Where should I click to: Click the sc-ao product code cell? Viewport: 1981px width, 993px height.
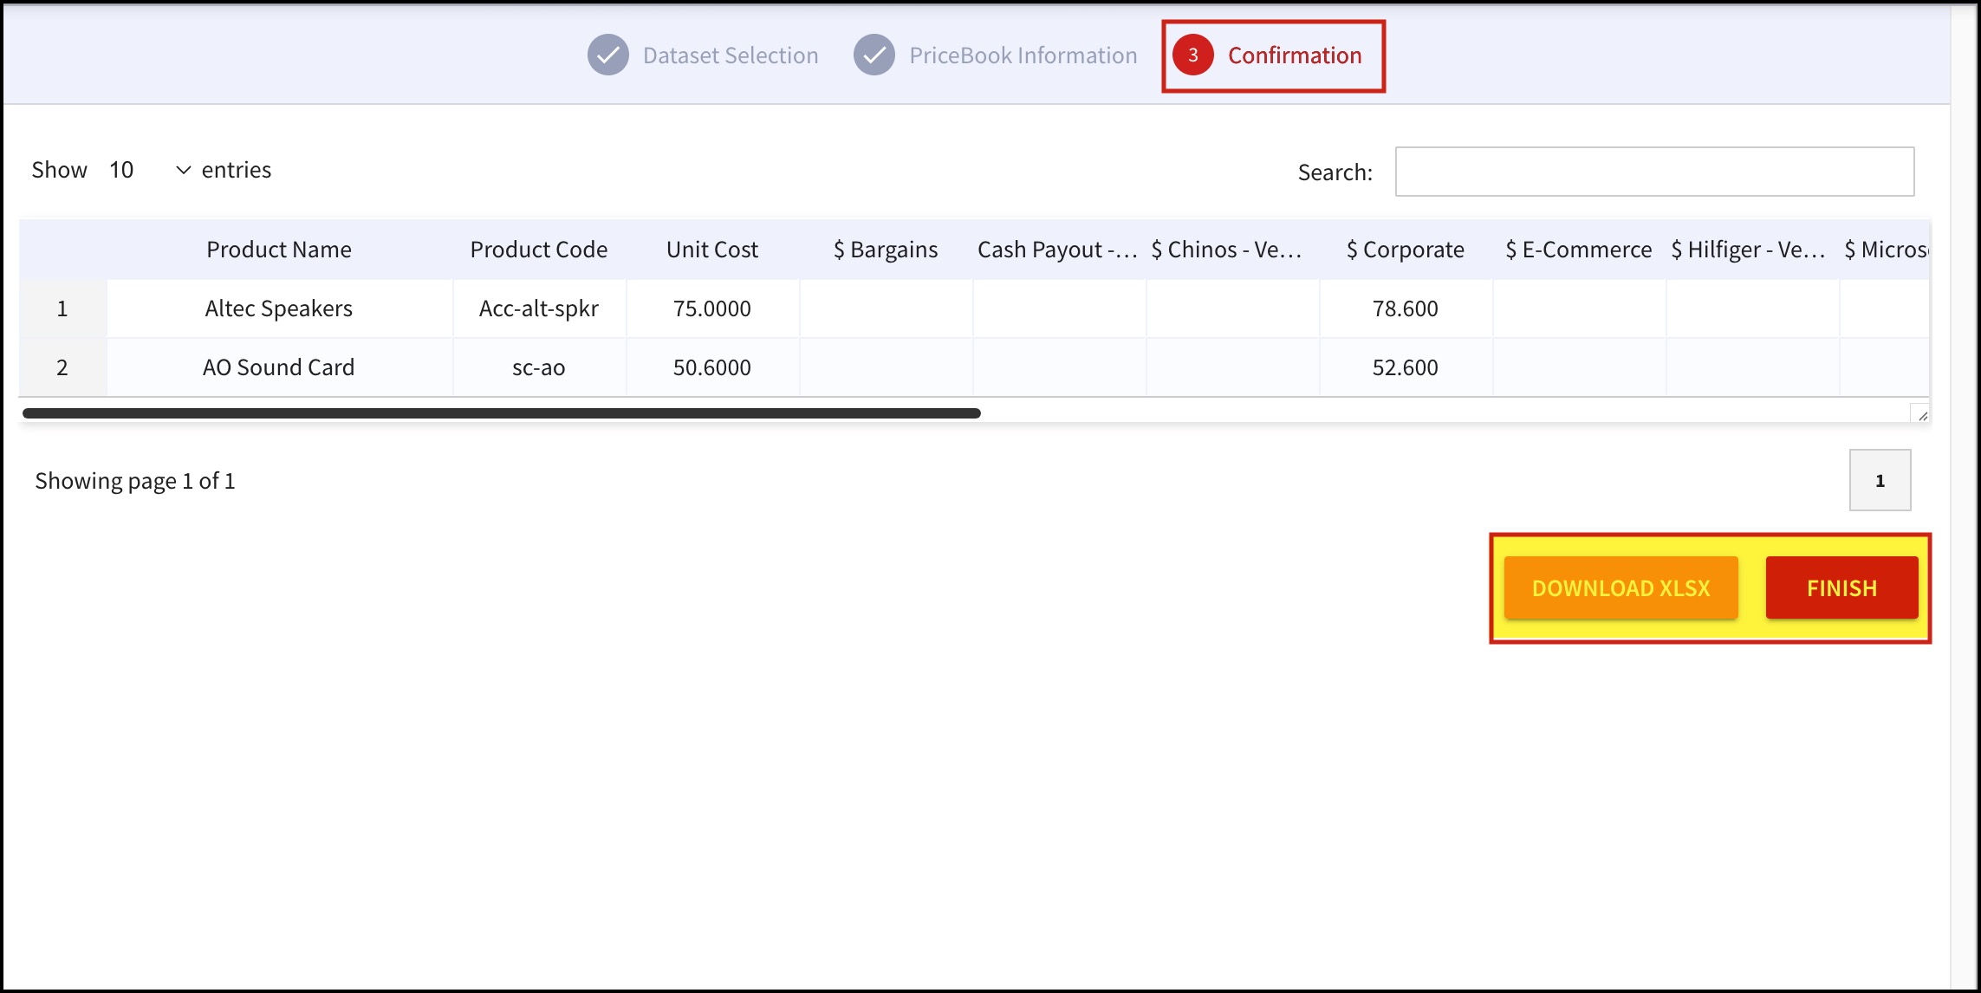coord(539,367)
